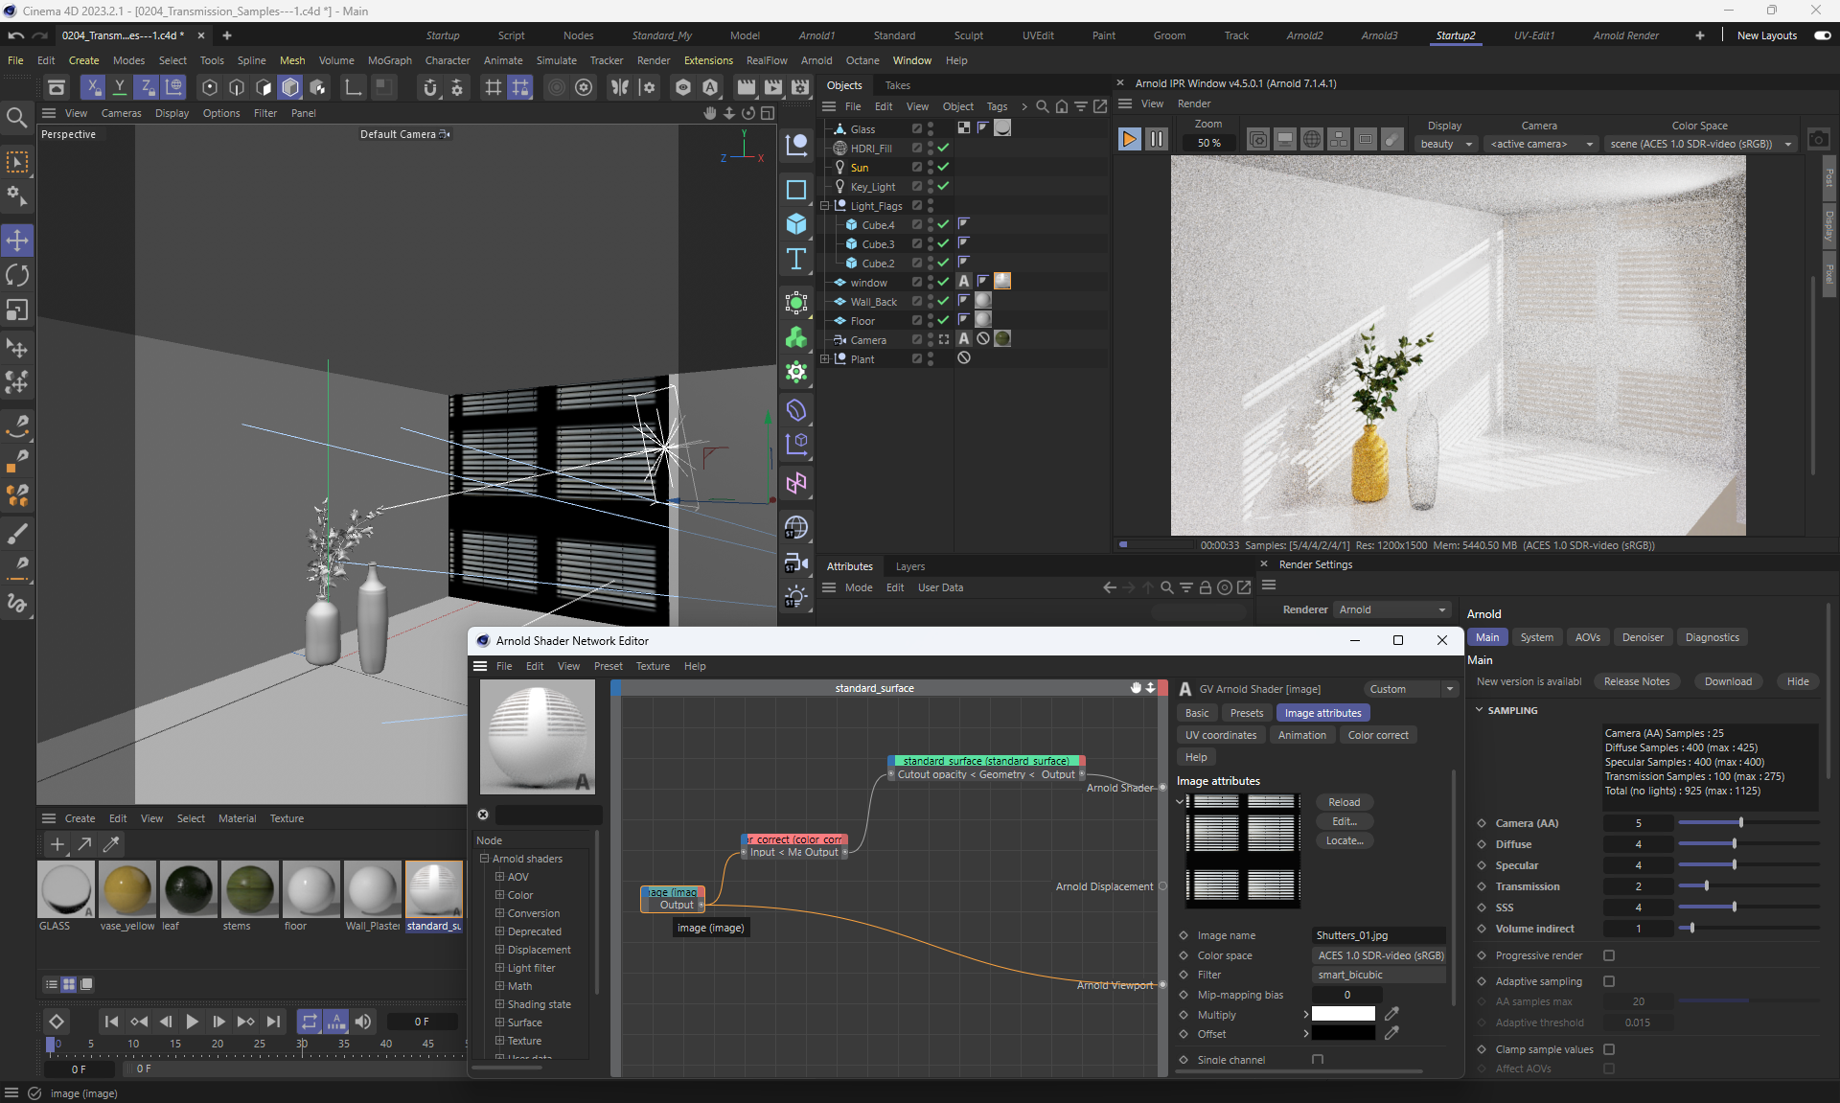
Task: Click the Arnold IPR play render button
Action: tap(1129, 140)
